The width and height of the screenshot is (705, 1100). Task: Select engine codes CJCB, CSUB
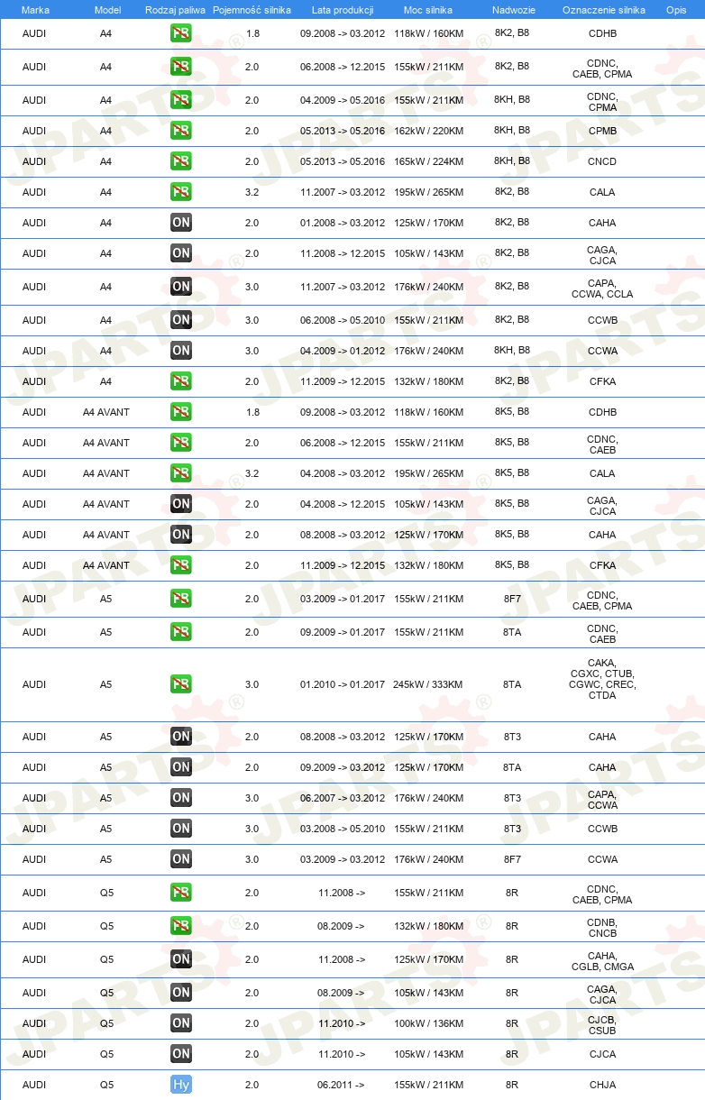click(602, 1025)
